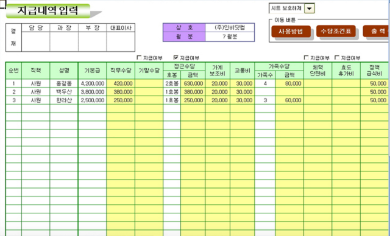Viewport: 390px width, 236px height.
Task: Select the 80,000 가족수당 amount cell
Action: [x=289, y=83]
